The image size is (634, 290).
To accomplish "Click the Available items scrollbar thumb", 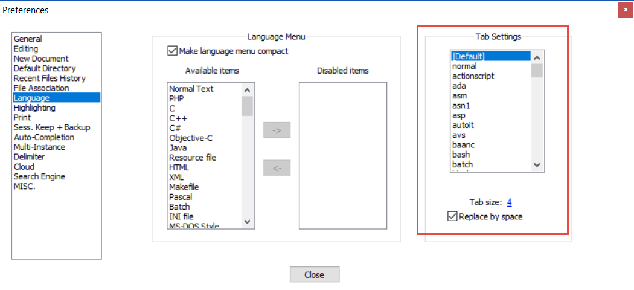I will [x=248, y=106].
